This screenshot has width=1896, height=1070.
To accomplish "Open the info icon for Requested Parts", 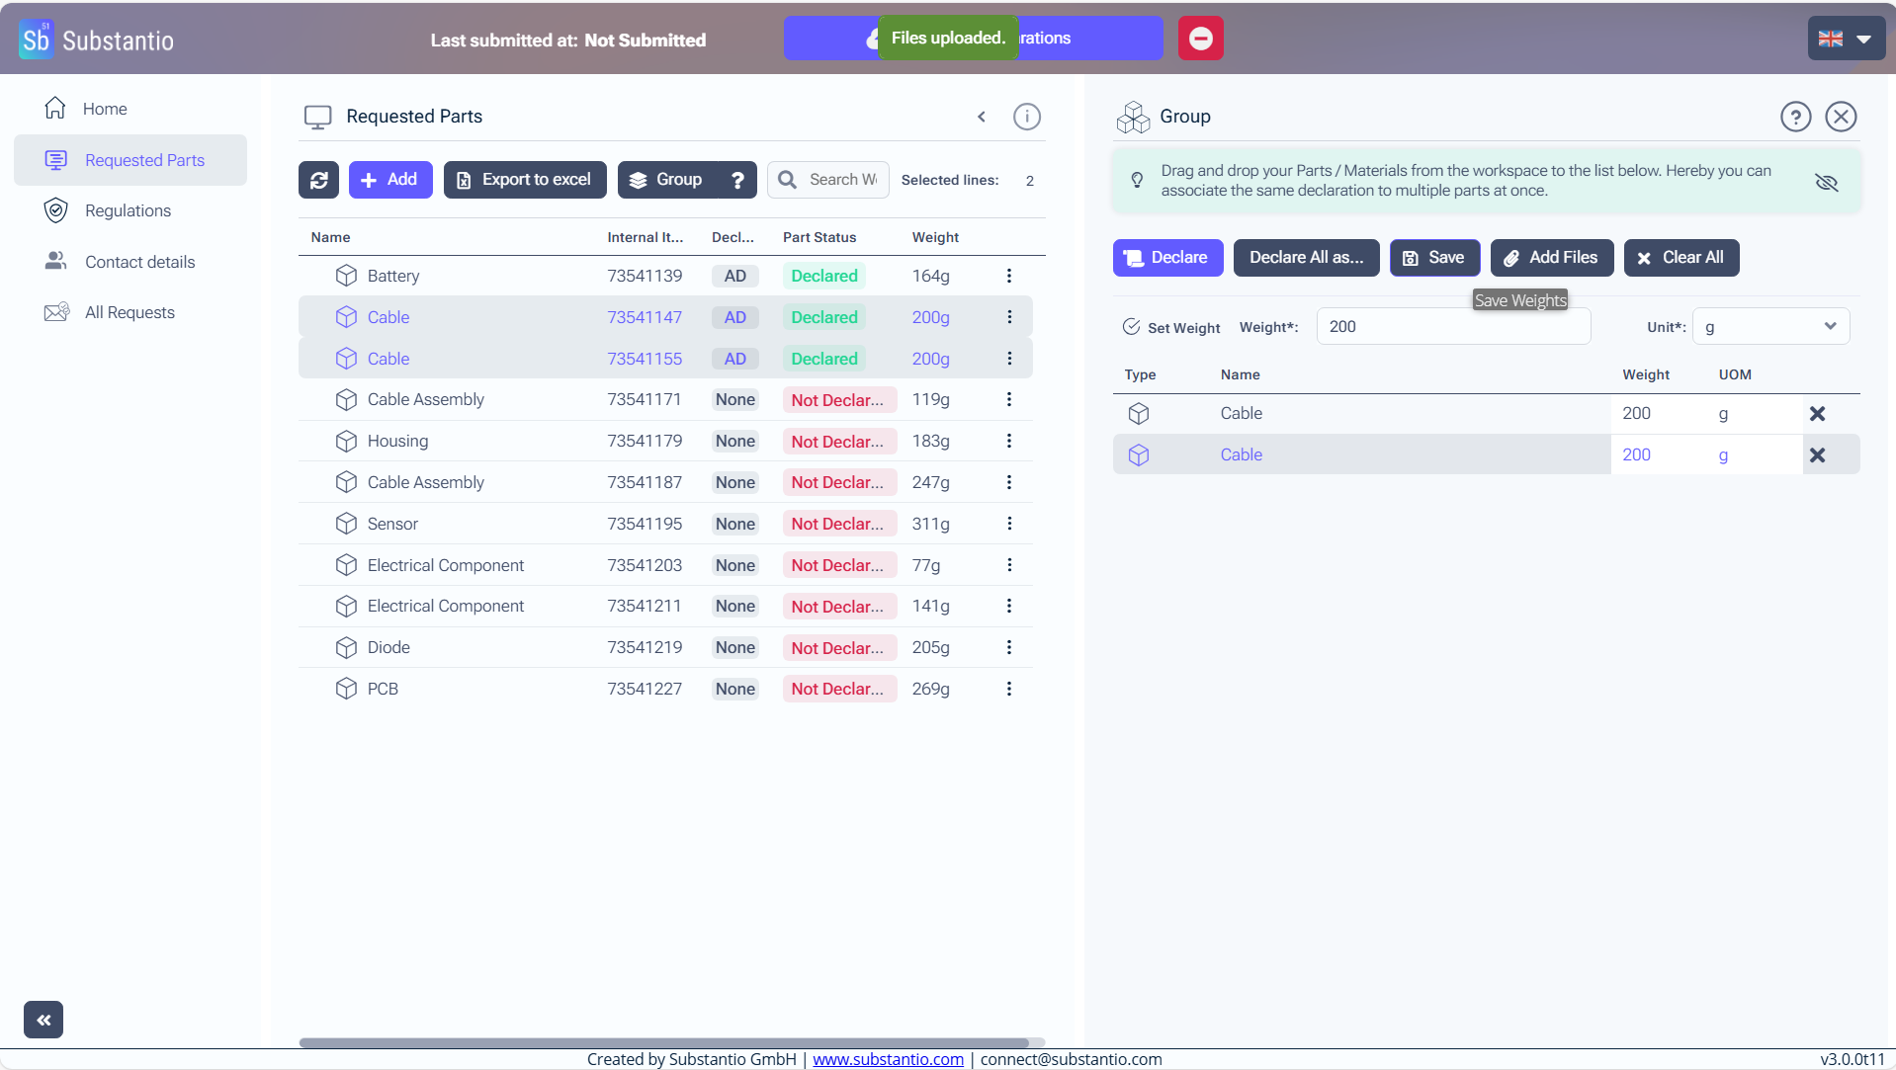I will pos(1026,117).
